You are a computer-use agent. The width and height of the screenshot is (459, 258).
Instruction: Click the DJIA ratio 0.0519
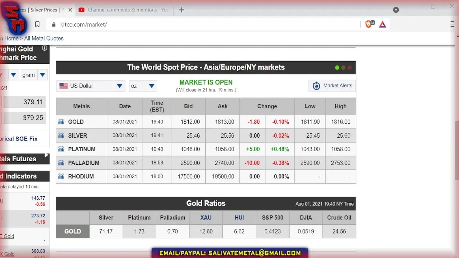pyautogui.click(x=306, y=231)
